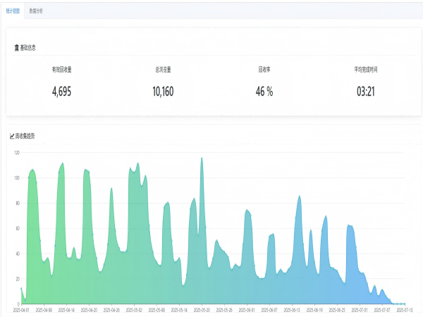
Task: Select the 回收集趋势 chart title
Action: coord(25,135)
